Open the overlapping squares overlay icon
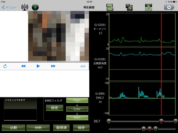Viewport: 178px width, 133px height. pyautogui.click(x=129, y=7)
